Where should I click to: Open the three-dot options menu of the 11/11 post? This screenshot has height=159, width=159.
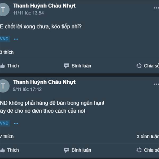(x=156, y=8)
